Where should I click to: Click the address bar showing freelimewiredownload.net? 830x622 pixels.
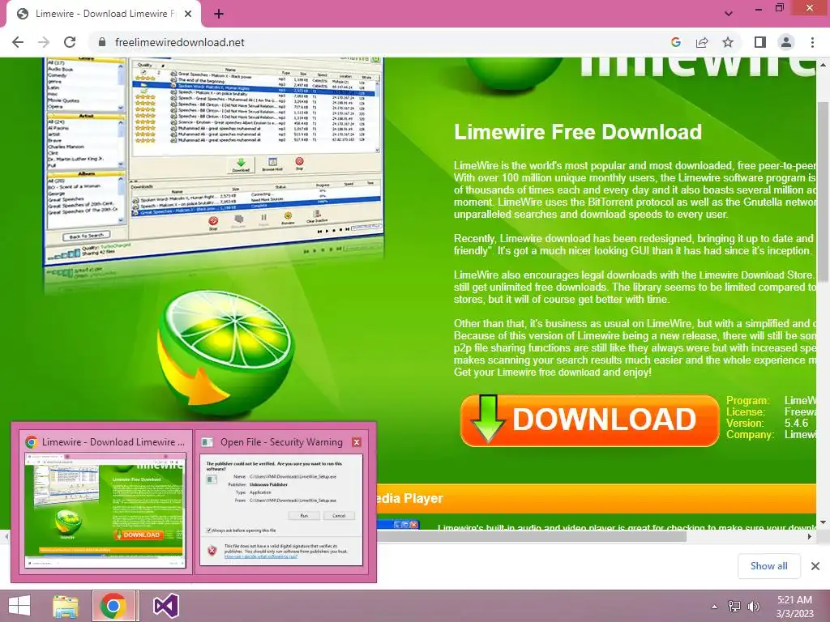tap(179, 42)
